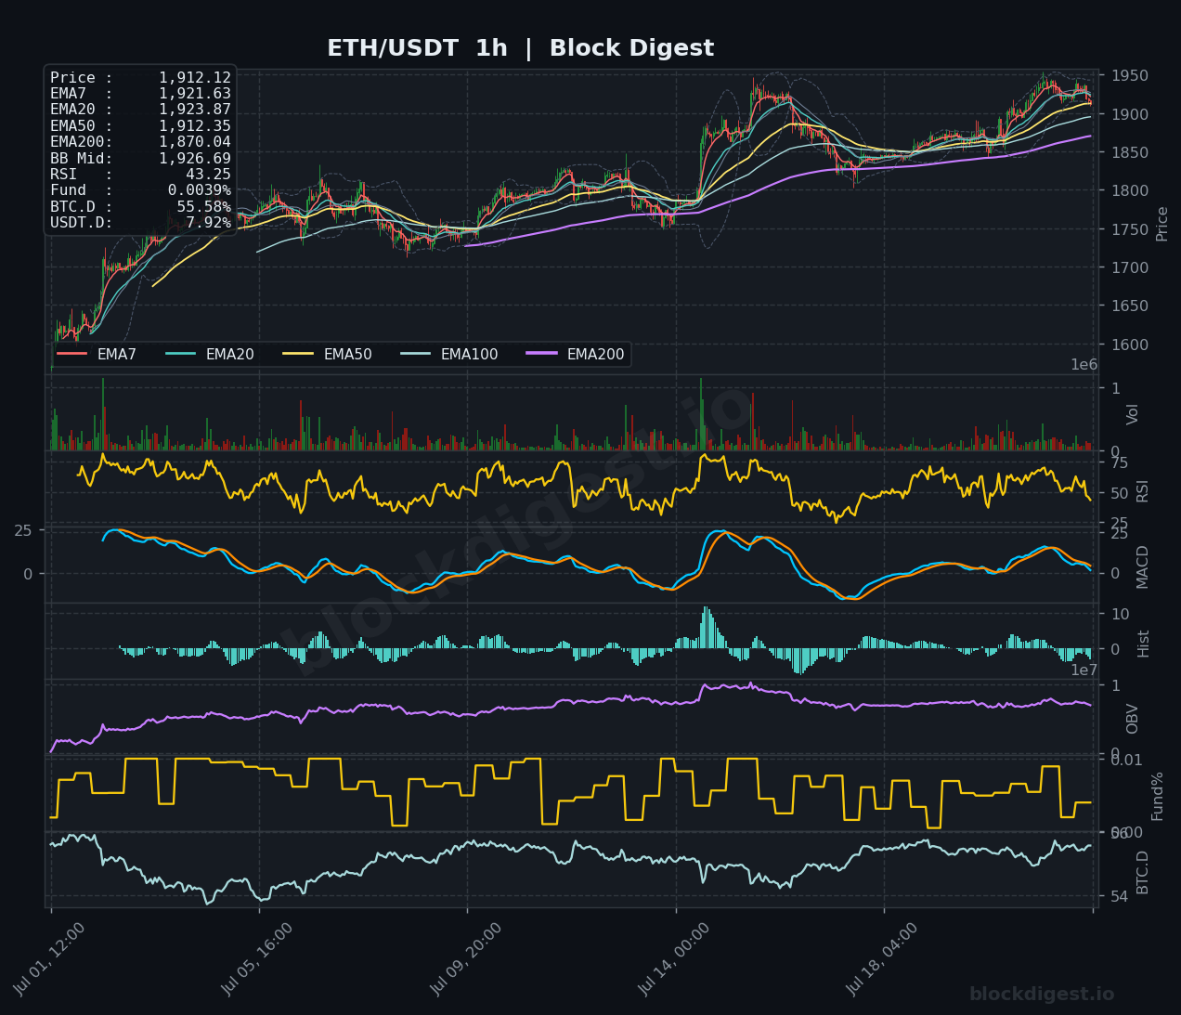This screenshot has height=1015, width=1181.
Task: Click the MACD panel axis label
Action: pos(1143,566)
